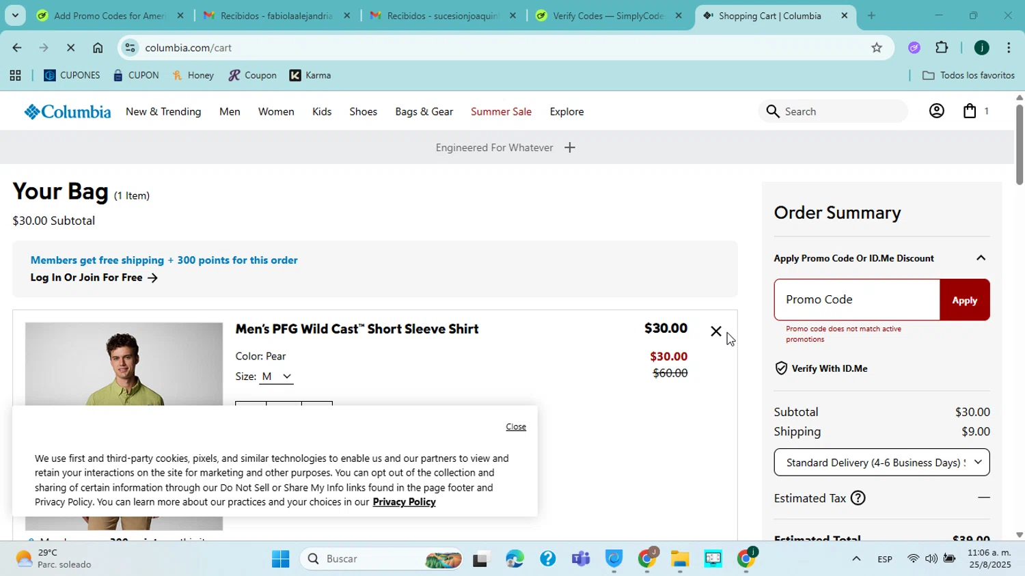
Task: Open Todos los favoritos folder
Action: pyautogui.click(x=968, y=76)
